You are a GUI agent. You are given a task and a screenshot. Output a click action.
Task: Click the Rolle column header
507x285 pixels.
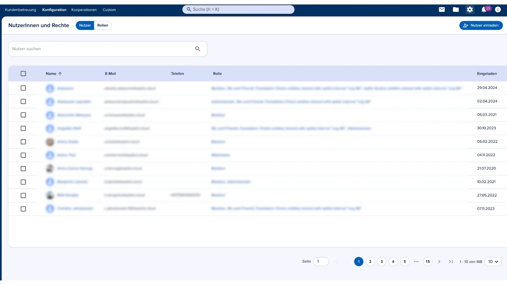[217, 74]
